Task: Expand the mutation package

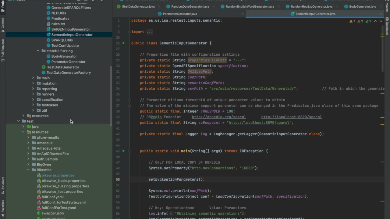Action: 33,83
